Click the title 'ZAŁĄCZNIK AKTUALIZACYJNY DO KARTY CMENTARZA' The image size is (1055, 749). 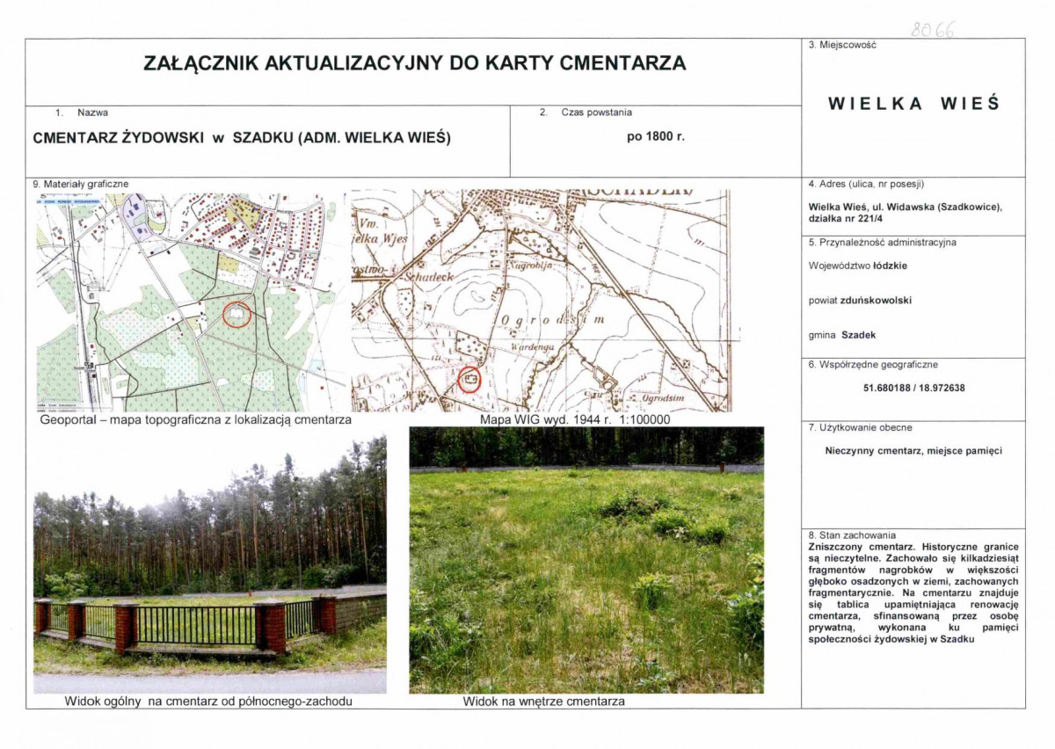415,62
